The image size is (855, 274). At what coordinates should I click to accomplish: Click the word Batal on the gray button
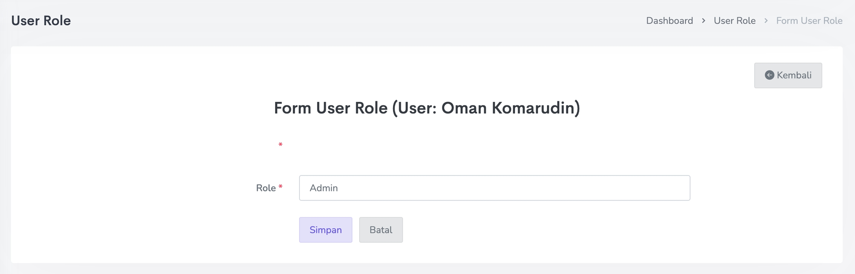pos(381,230)
